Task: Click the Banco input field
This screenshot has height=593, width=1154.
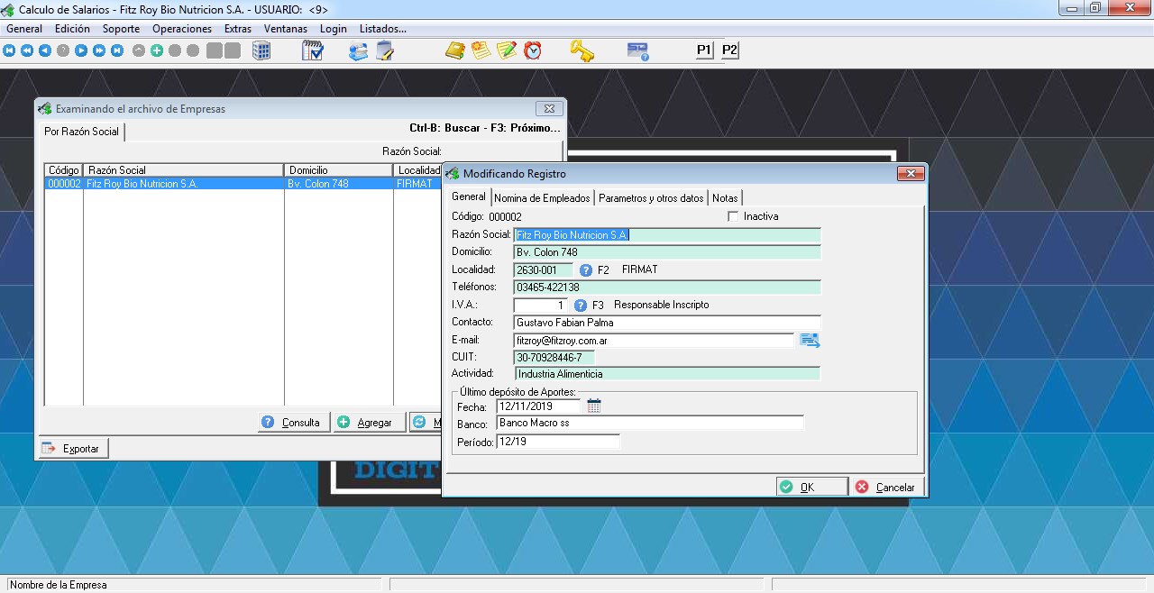Action: click(649, 423)
